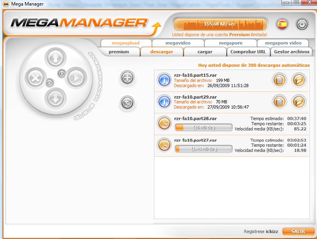
Task: Click clock status icon for rzr-fa10.part28.rar
Action: click(164, 123)
